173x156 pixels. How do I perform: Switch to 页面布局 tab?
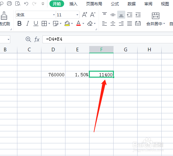tap(94, 4)
